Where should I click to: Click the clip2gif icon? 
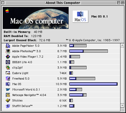[x=8, y=68]
